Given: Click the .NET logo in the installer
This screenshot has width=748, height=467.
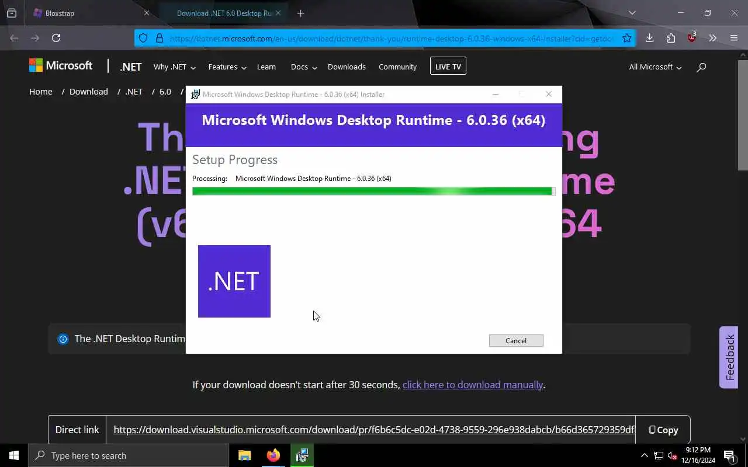Looking at the screenshot, I should [234, 281].
